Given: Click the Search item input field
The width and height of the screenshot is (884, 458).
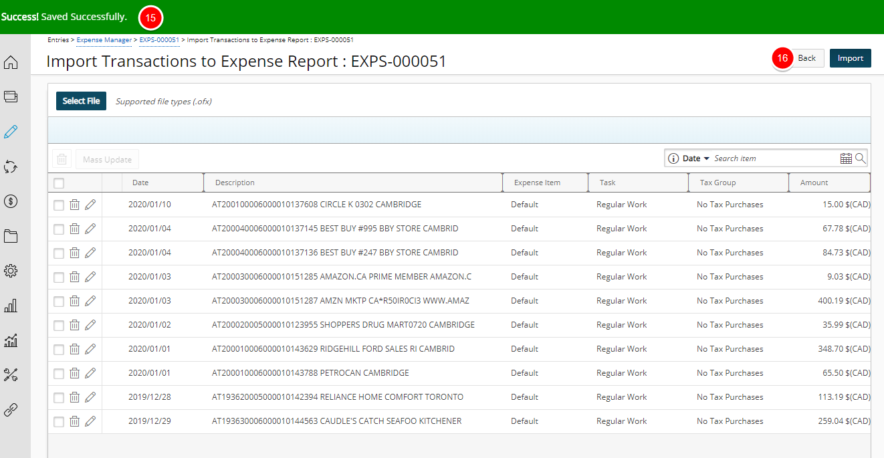Looking at the screenshot, I should pyautogui.click(x=775, y=158).
